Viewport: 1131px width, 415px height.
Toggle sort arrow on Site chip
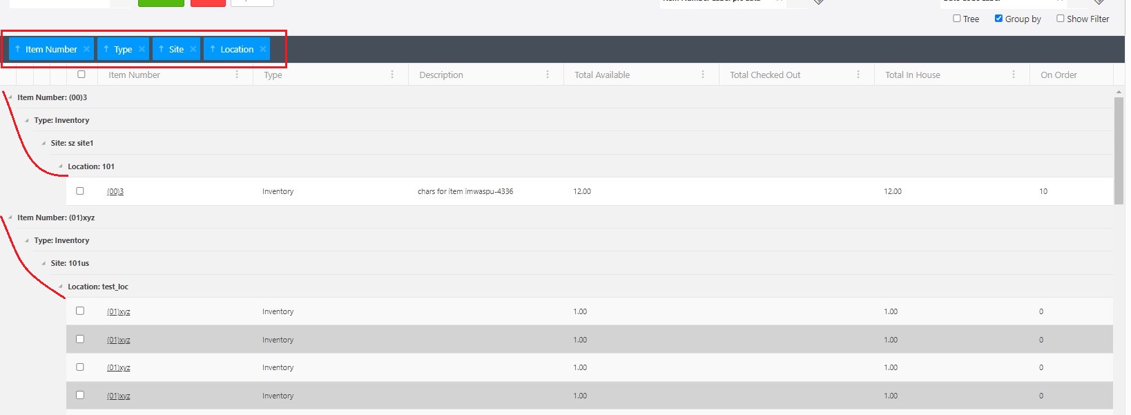161,49
